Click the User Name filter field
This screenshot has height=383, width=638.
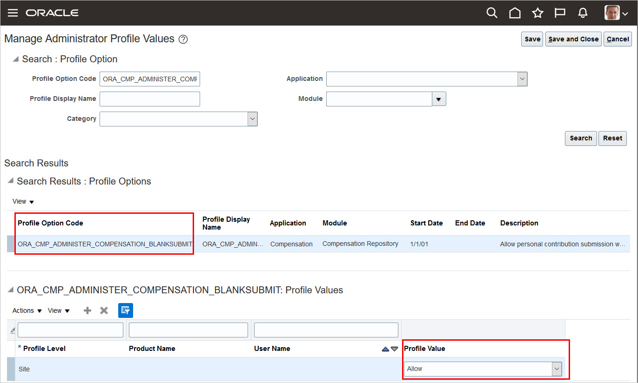point(326,330)
